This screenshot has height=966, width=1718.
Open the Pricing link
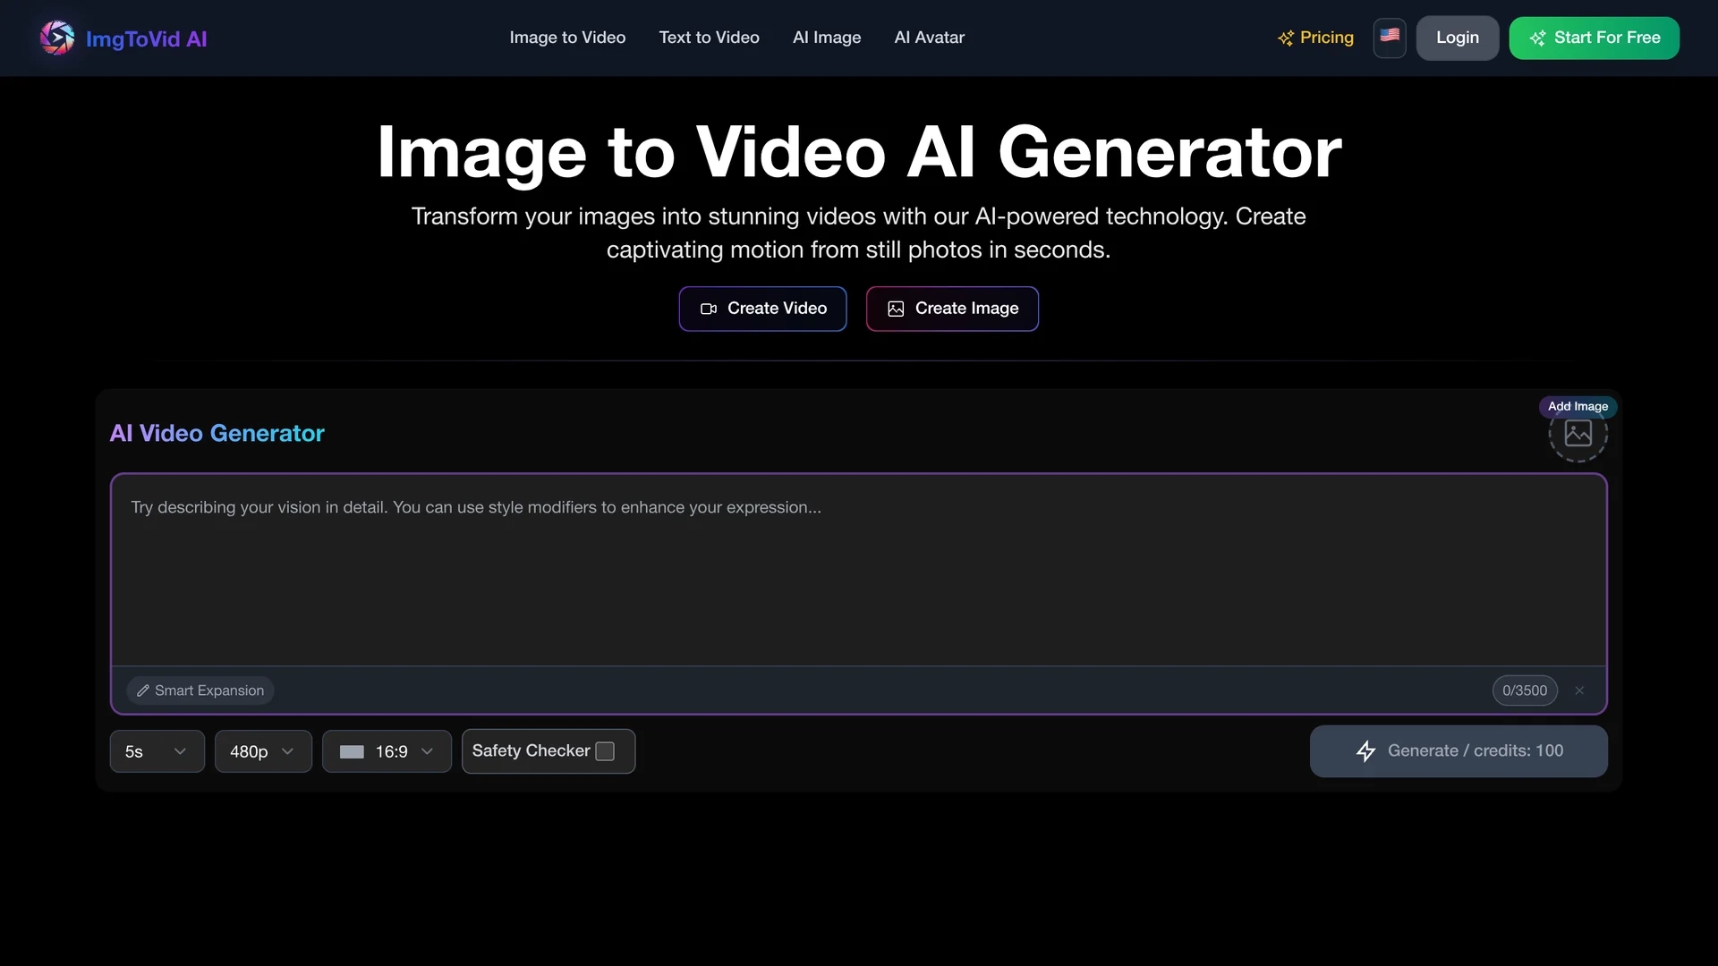tap(1315, 38)
